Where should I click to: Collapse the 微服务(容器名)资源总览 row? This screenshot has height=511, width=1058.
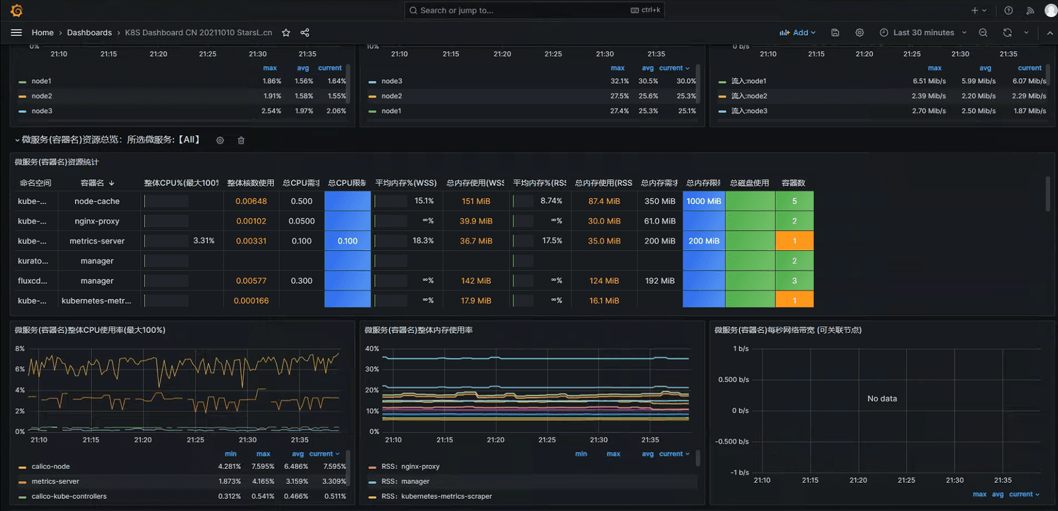coord(17,140)
